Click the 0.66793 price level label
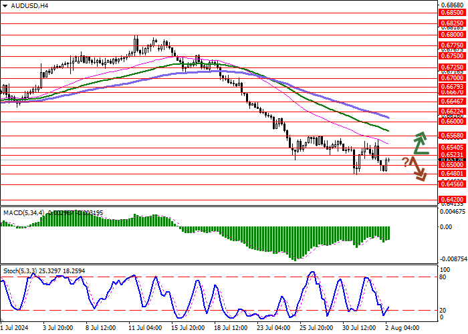The width and height of the screenshot is (468, 334). pyautogui.click(x=452, y=87)
